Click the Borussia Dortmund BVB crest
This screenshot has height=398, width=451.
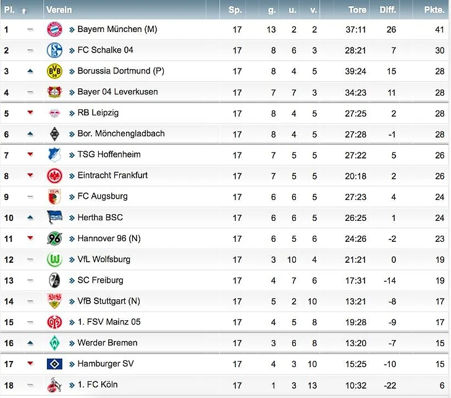pyautogui.click(x=54, y=71)
